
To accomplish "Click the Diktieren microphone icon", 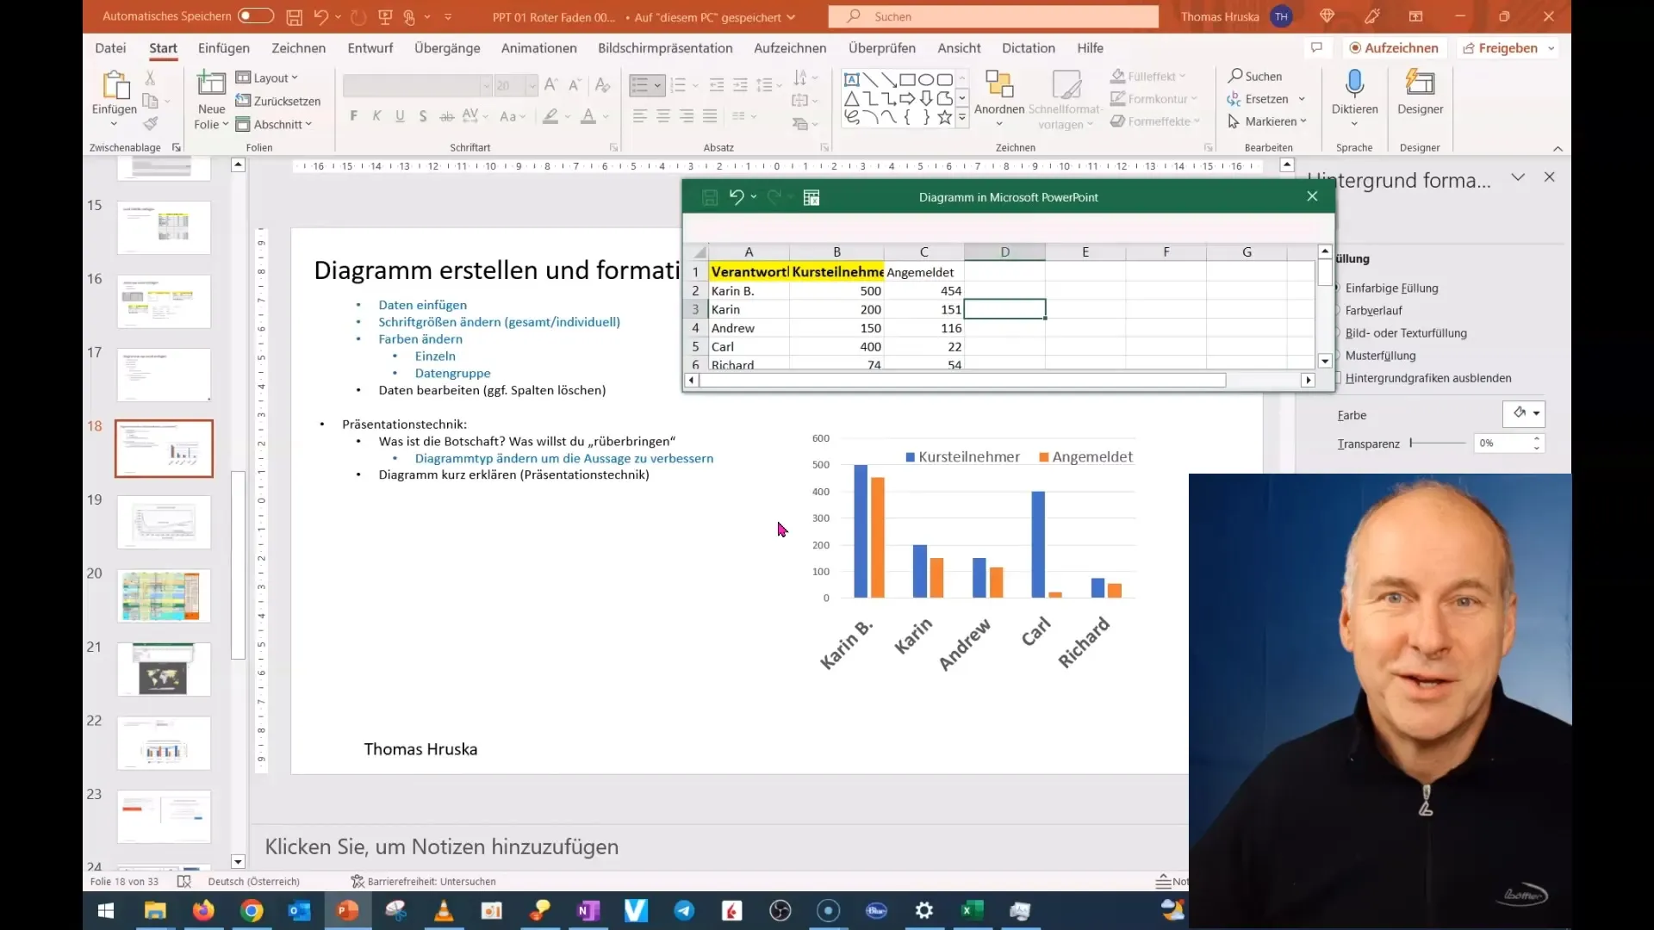I will pos(1354,84).
